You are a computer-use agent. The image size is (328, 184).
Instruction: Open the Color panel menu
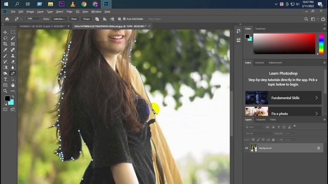pyautogui.click(x=324, y=29)
